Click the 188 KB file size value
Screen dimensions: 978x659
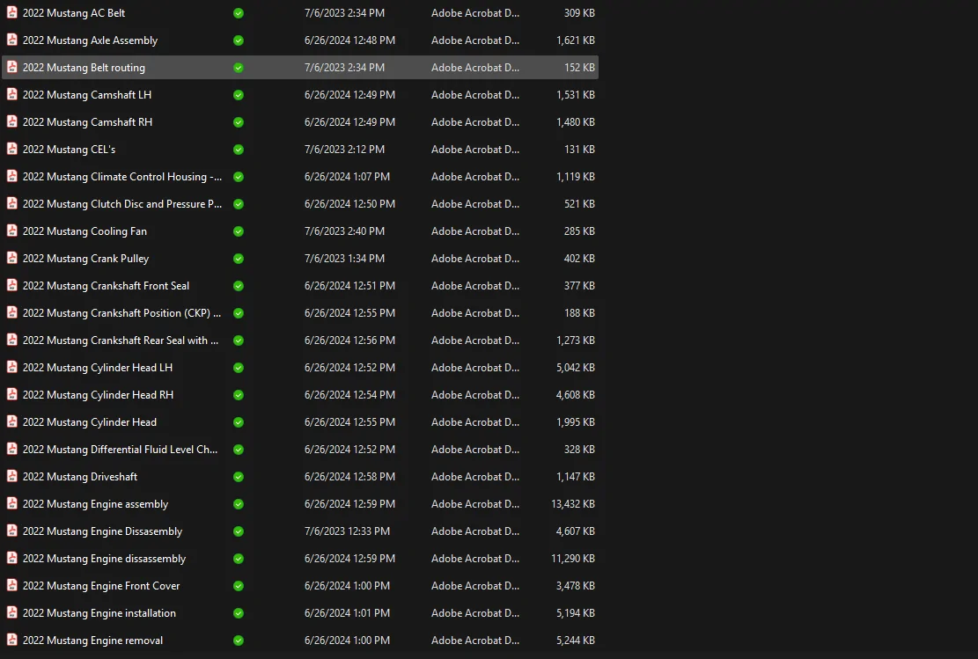tap(579, 313)
